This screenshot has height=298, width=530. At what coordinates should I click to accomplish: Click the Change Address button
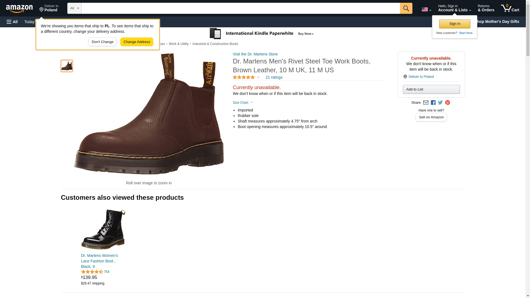[x=137, y=42]
